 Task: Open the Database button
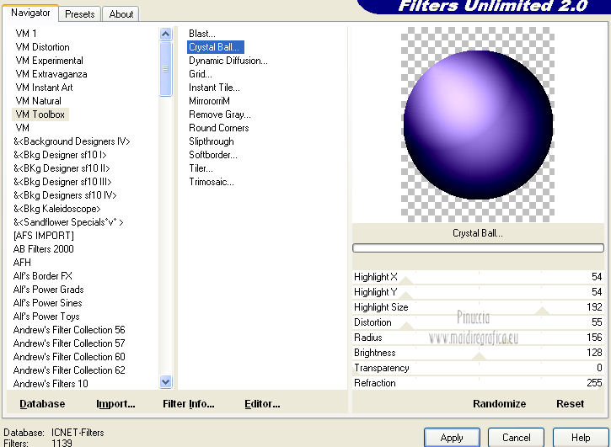point(42,404)
